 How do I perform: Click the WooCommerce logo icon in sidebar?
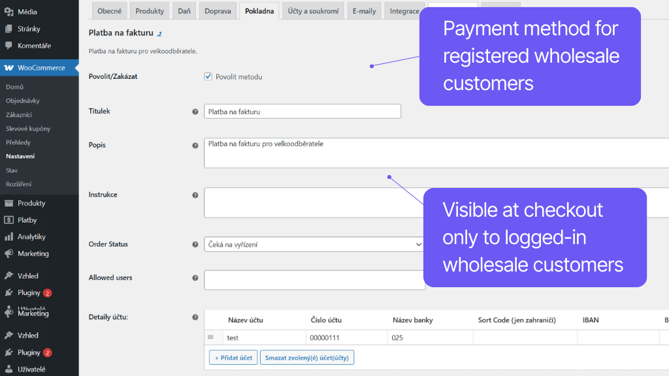click(x=8, y=68)
